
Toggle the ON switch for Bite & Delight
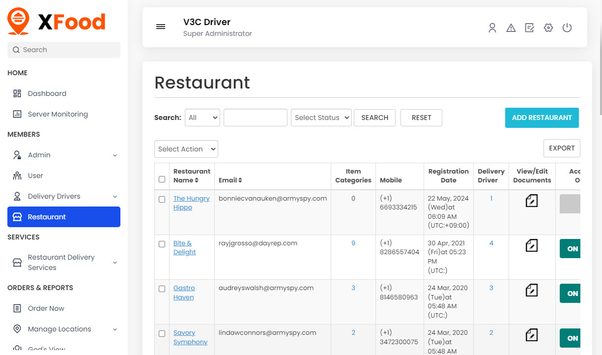570,249
